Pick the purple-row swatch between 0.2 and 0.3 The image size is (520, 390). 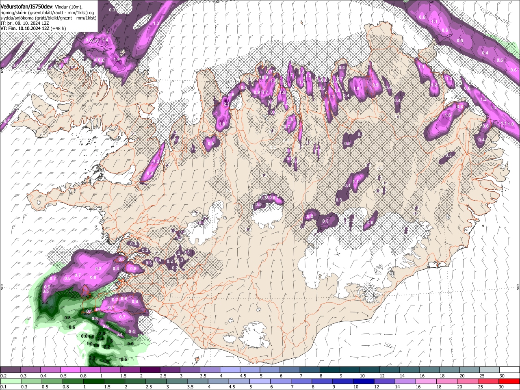[10, 370]
